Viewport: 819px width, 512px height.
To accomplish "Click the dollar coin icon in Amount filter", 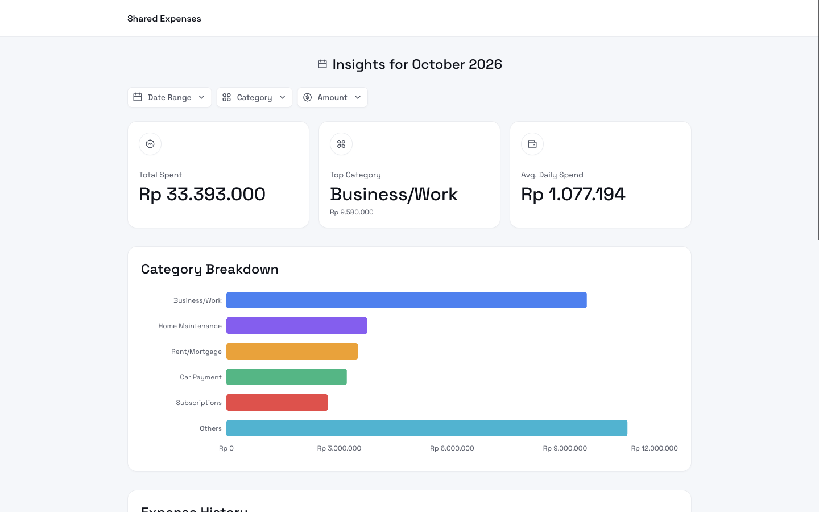I will click(307, 97).
